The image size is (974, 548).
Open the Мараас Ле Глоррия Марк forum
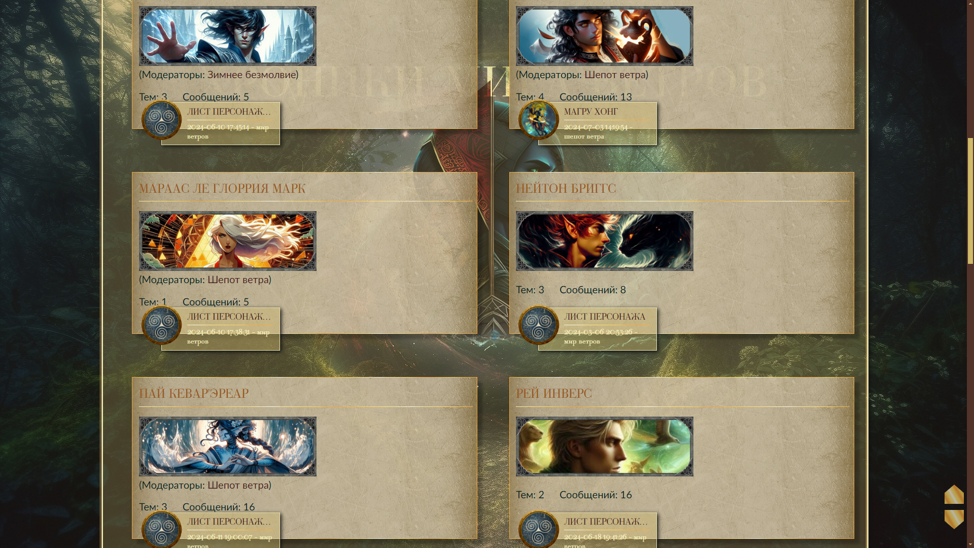tap(222, 188)
